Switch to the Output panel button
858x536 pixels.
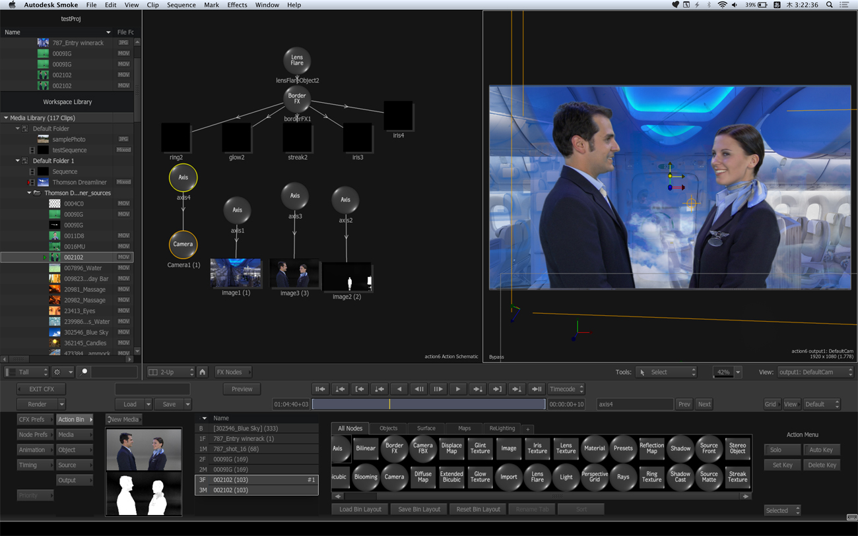[74, 480]
